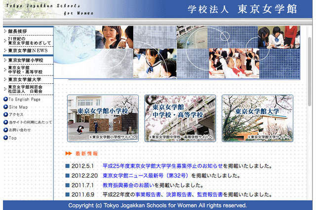316x210 pixels.
Task: Click the blue square bullet beside 2012.2.20
Action: (x=68, y=175)
